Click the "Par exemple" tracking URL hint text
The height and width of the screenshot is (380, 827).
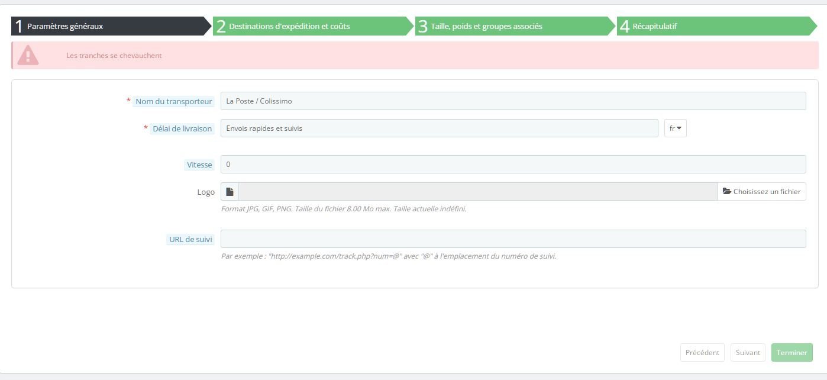(389, 256)
